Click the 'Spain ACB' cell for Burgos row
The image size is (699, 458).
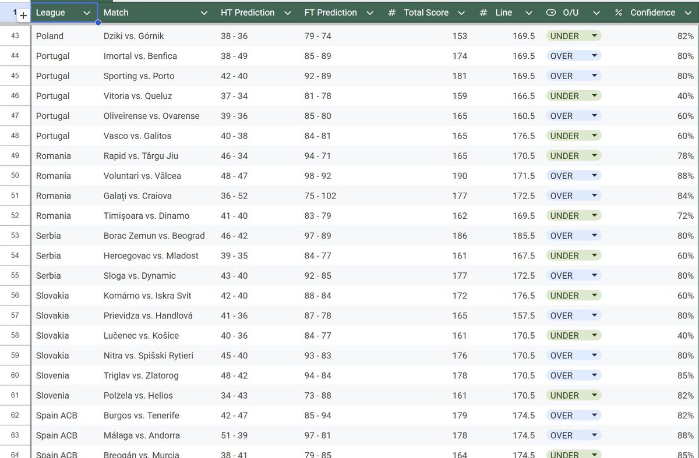pyautogui.click(x=64, y=416)
